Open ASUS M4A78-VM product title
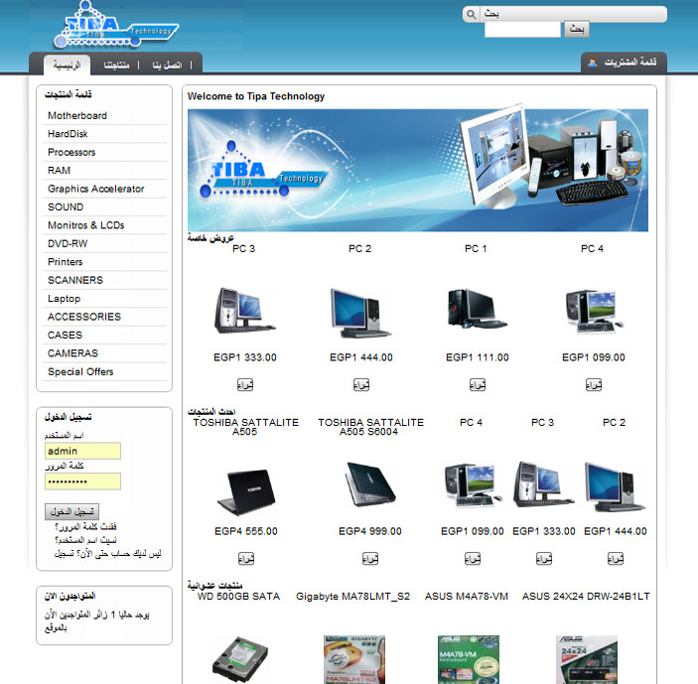The width and height of the screenshot is (698, 684). click(466, 597)
